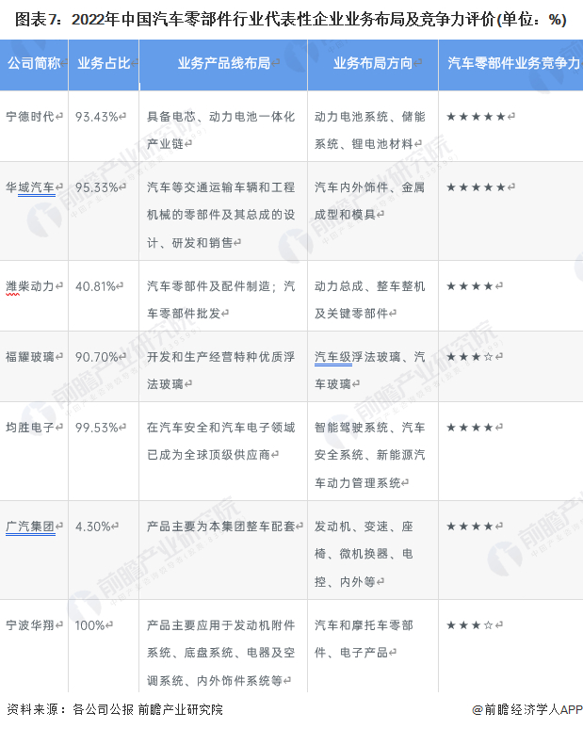Click the text 智能驾驶系统、汽车
The height and width of the screenshot is (729, 583).
(x=370, y=428)
